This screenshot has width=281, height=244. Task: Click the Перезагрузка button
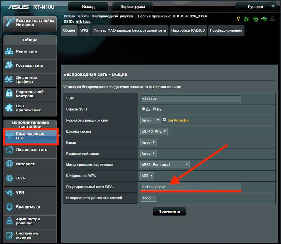[133, 7]
